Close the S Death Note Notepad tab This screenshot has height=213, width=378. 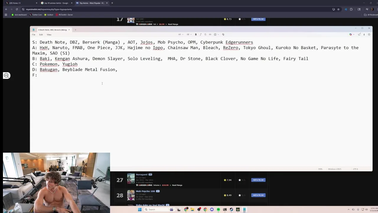(69, 30)
